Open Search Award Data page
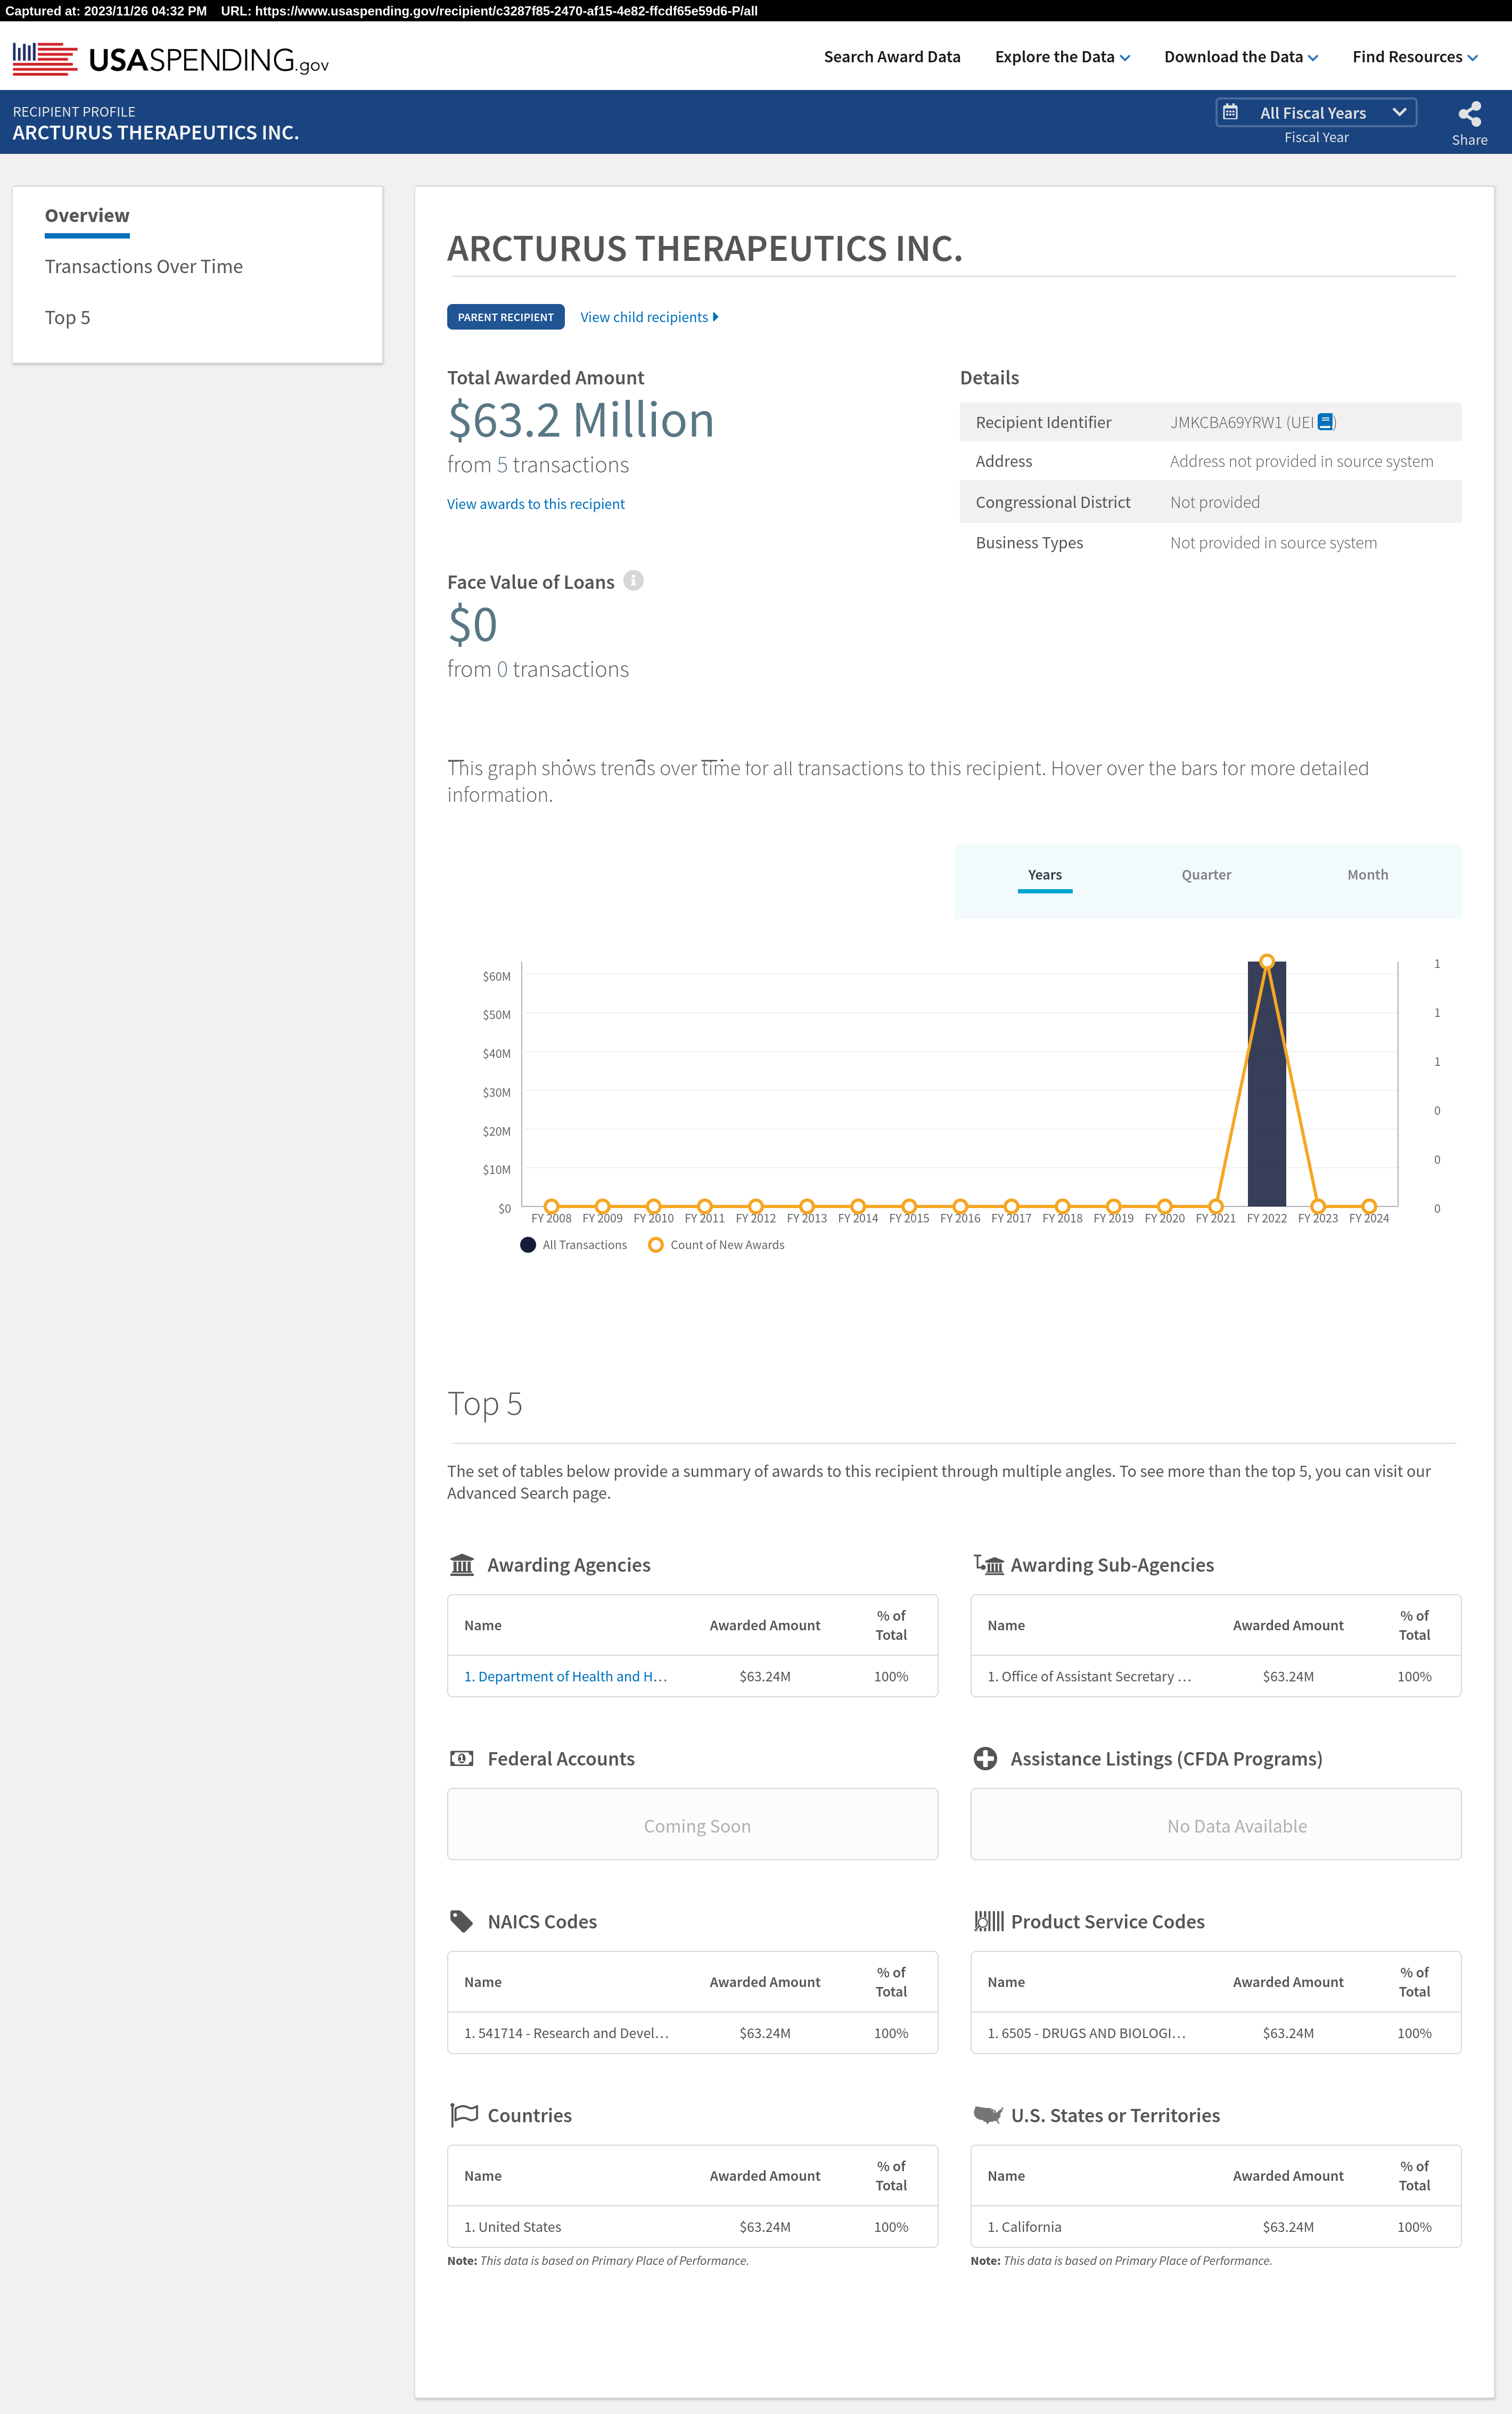Image resolution: width=1512 pixels, height=2414 pixels. [x=892, y=57]
